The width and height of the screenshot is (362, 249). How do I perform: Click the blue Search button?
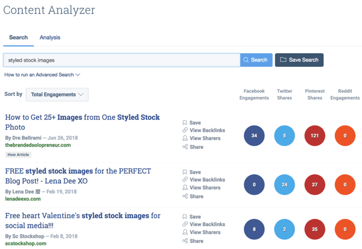256,60
